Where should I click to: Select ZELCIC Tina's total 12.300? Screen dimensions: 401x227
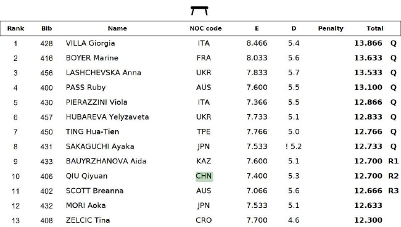pos(368,220)
